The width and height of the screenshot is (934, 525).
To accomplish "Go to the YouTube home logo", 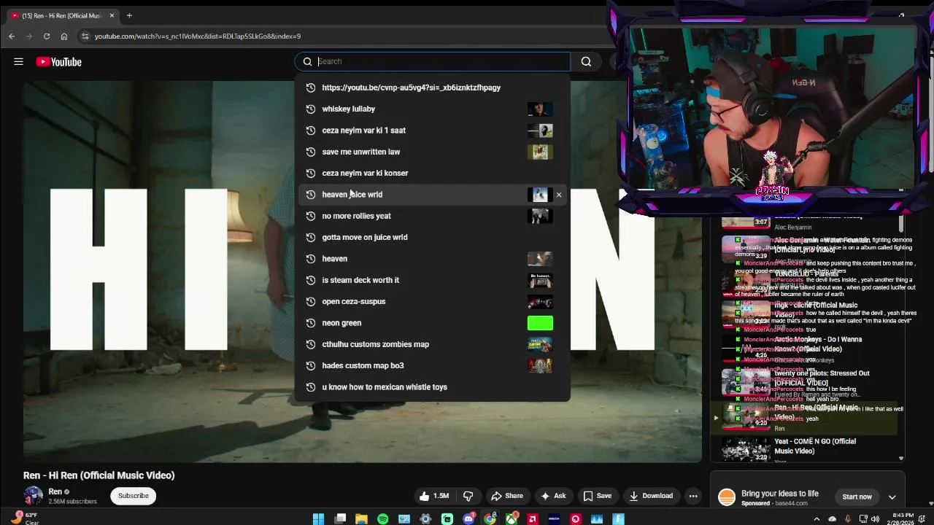I will pyautogui.click(x=58, y=62).
